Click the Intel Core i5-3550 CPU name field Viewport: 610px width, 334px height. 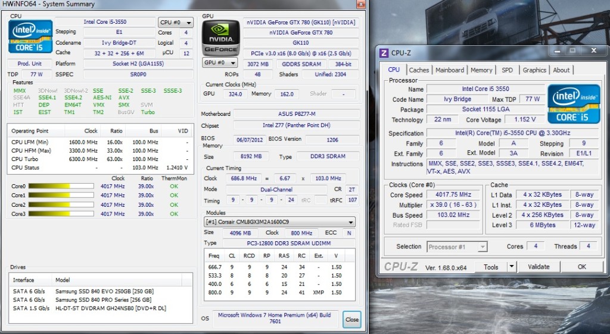click(105, 22)
